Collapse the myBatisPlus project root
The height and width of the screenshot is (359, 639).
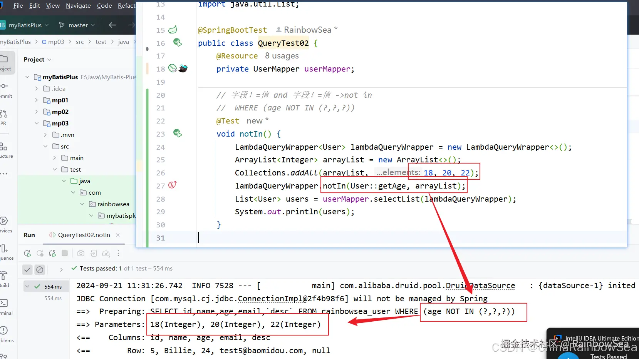[x=27, y=77]
